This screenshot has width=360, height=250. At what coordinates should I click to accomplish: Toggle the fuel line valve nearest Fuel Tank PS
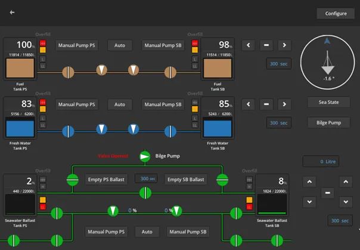(68, 72)
